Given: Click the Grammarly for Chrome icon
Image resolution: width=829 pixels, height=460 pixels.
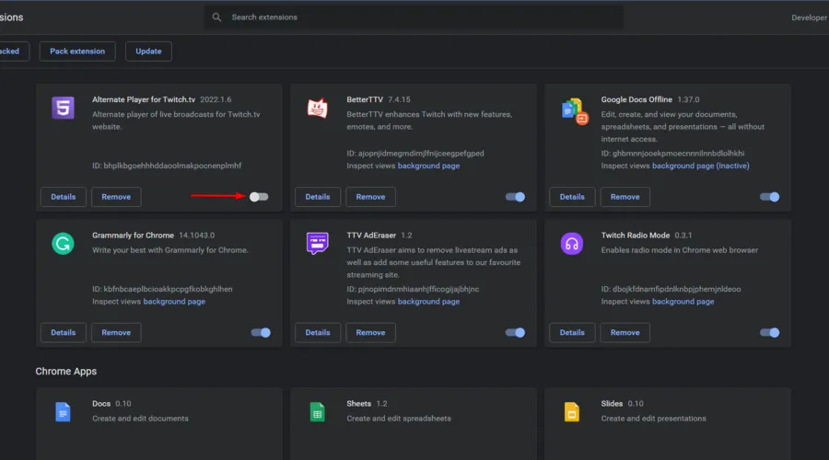Looking at the screenshot, I should [63, 244].
